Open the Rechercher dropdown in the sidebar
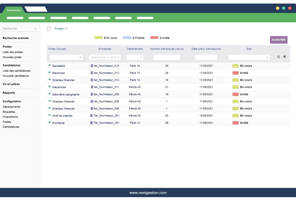Screen dimensions: 296x201 pyautogui.click(x=20, y=29)
